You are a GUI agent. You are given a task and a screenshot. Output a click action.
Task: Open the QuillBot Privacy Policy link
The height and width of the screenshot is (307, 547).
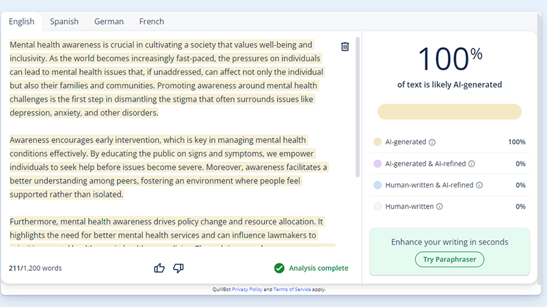click(x=248, y=290)
